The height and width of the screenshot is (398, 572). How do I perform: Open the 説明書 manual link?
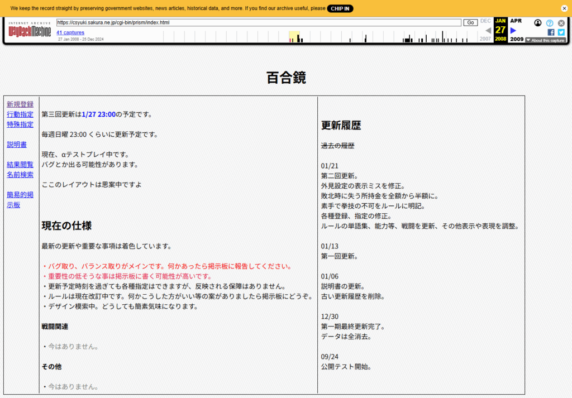(17, 145)
